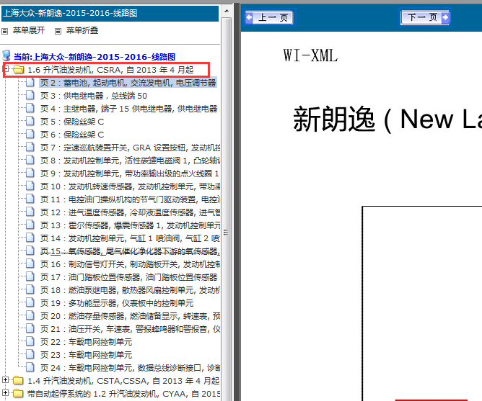This screenshot has width=482, height=401.
Task: Open 页 16 : 制动信号灯开关
Action: coord(129,264)
